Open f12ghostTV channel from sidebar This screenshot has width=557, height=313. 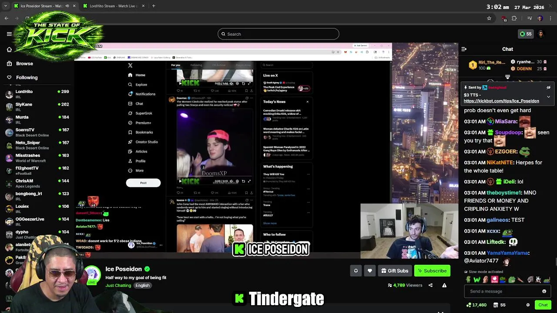coord(37,170)
